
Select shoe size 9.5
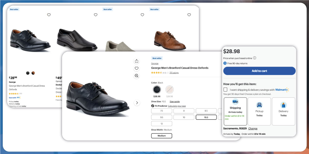point(161,117)
